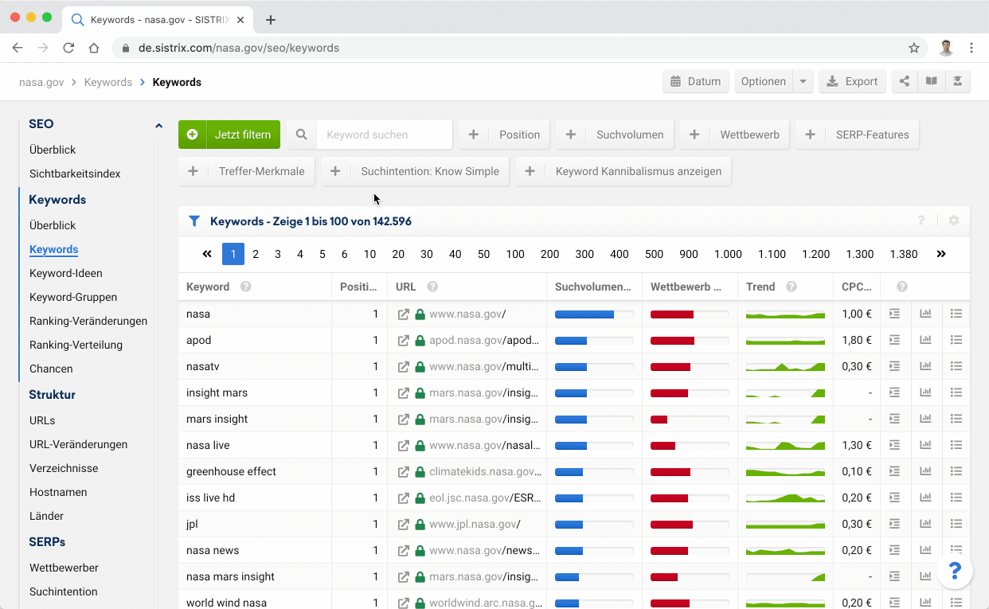This screenshot has height=609, width=989.
Task: Show ranking history chart for apod row
Action: pos(925,341)
